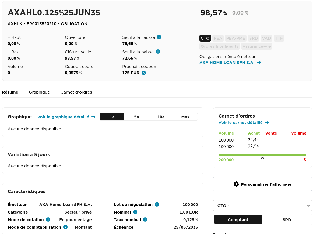The image size is (316, 234).
Task: Select the CTO account badge
Action: (x=205, y=38)
